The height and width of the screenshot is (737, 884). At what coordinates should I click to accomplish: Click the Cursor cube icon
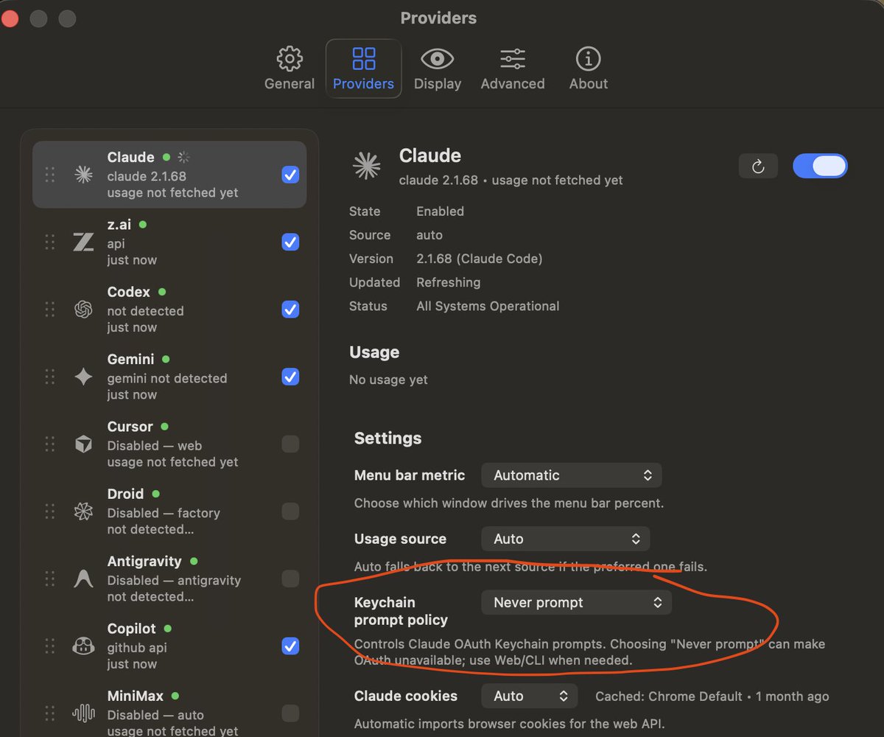pos(83,444)
